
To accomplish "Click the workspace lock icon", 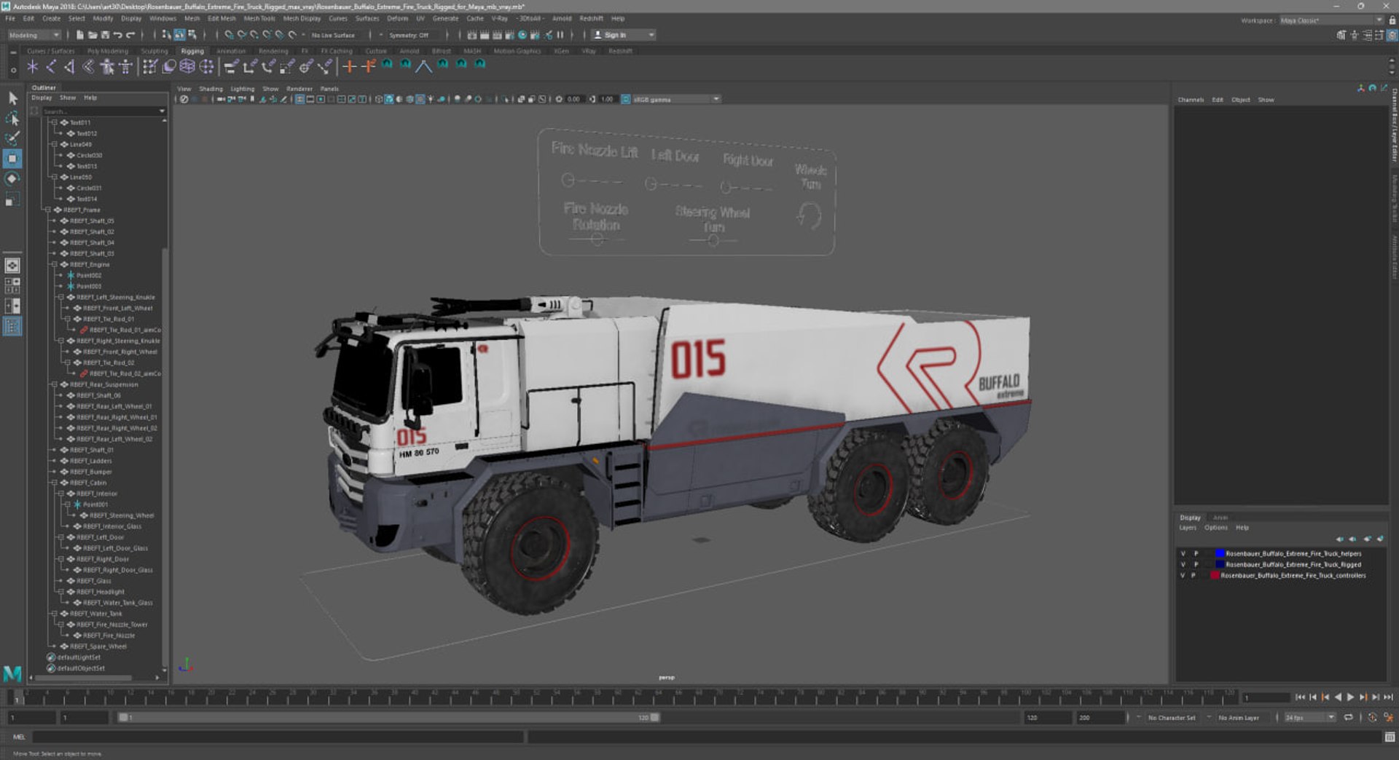I will [1392, 20].
